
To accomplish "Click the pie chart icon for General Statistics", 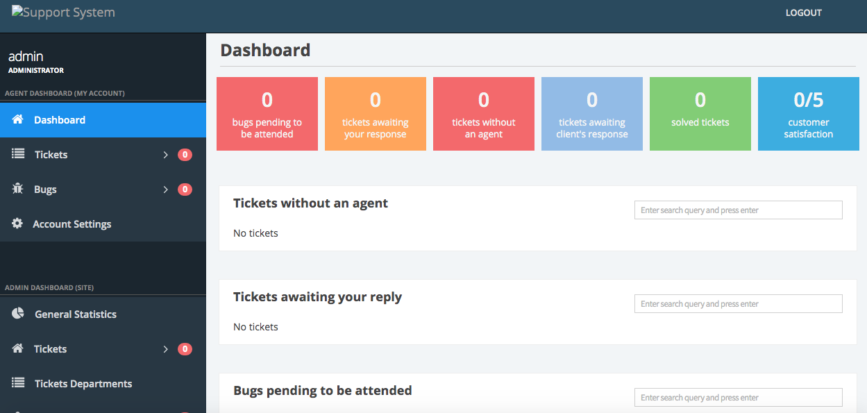I will pos(18,314).
